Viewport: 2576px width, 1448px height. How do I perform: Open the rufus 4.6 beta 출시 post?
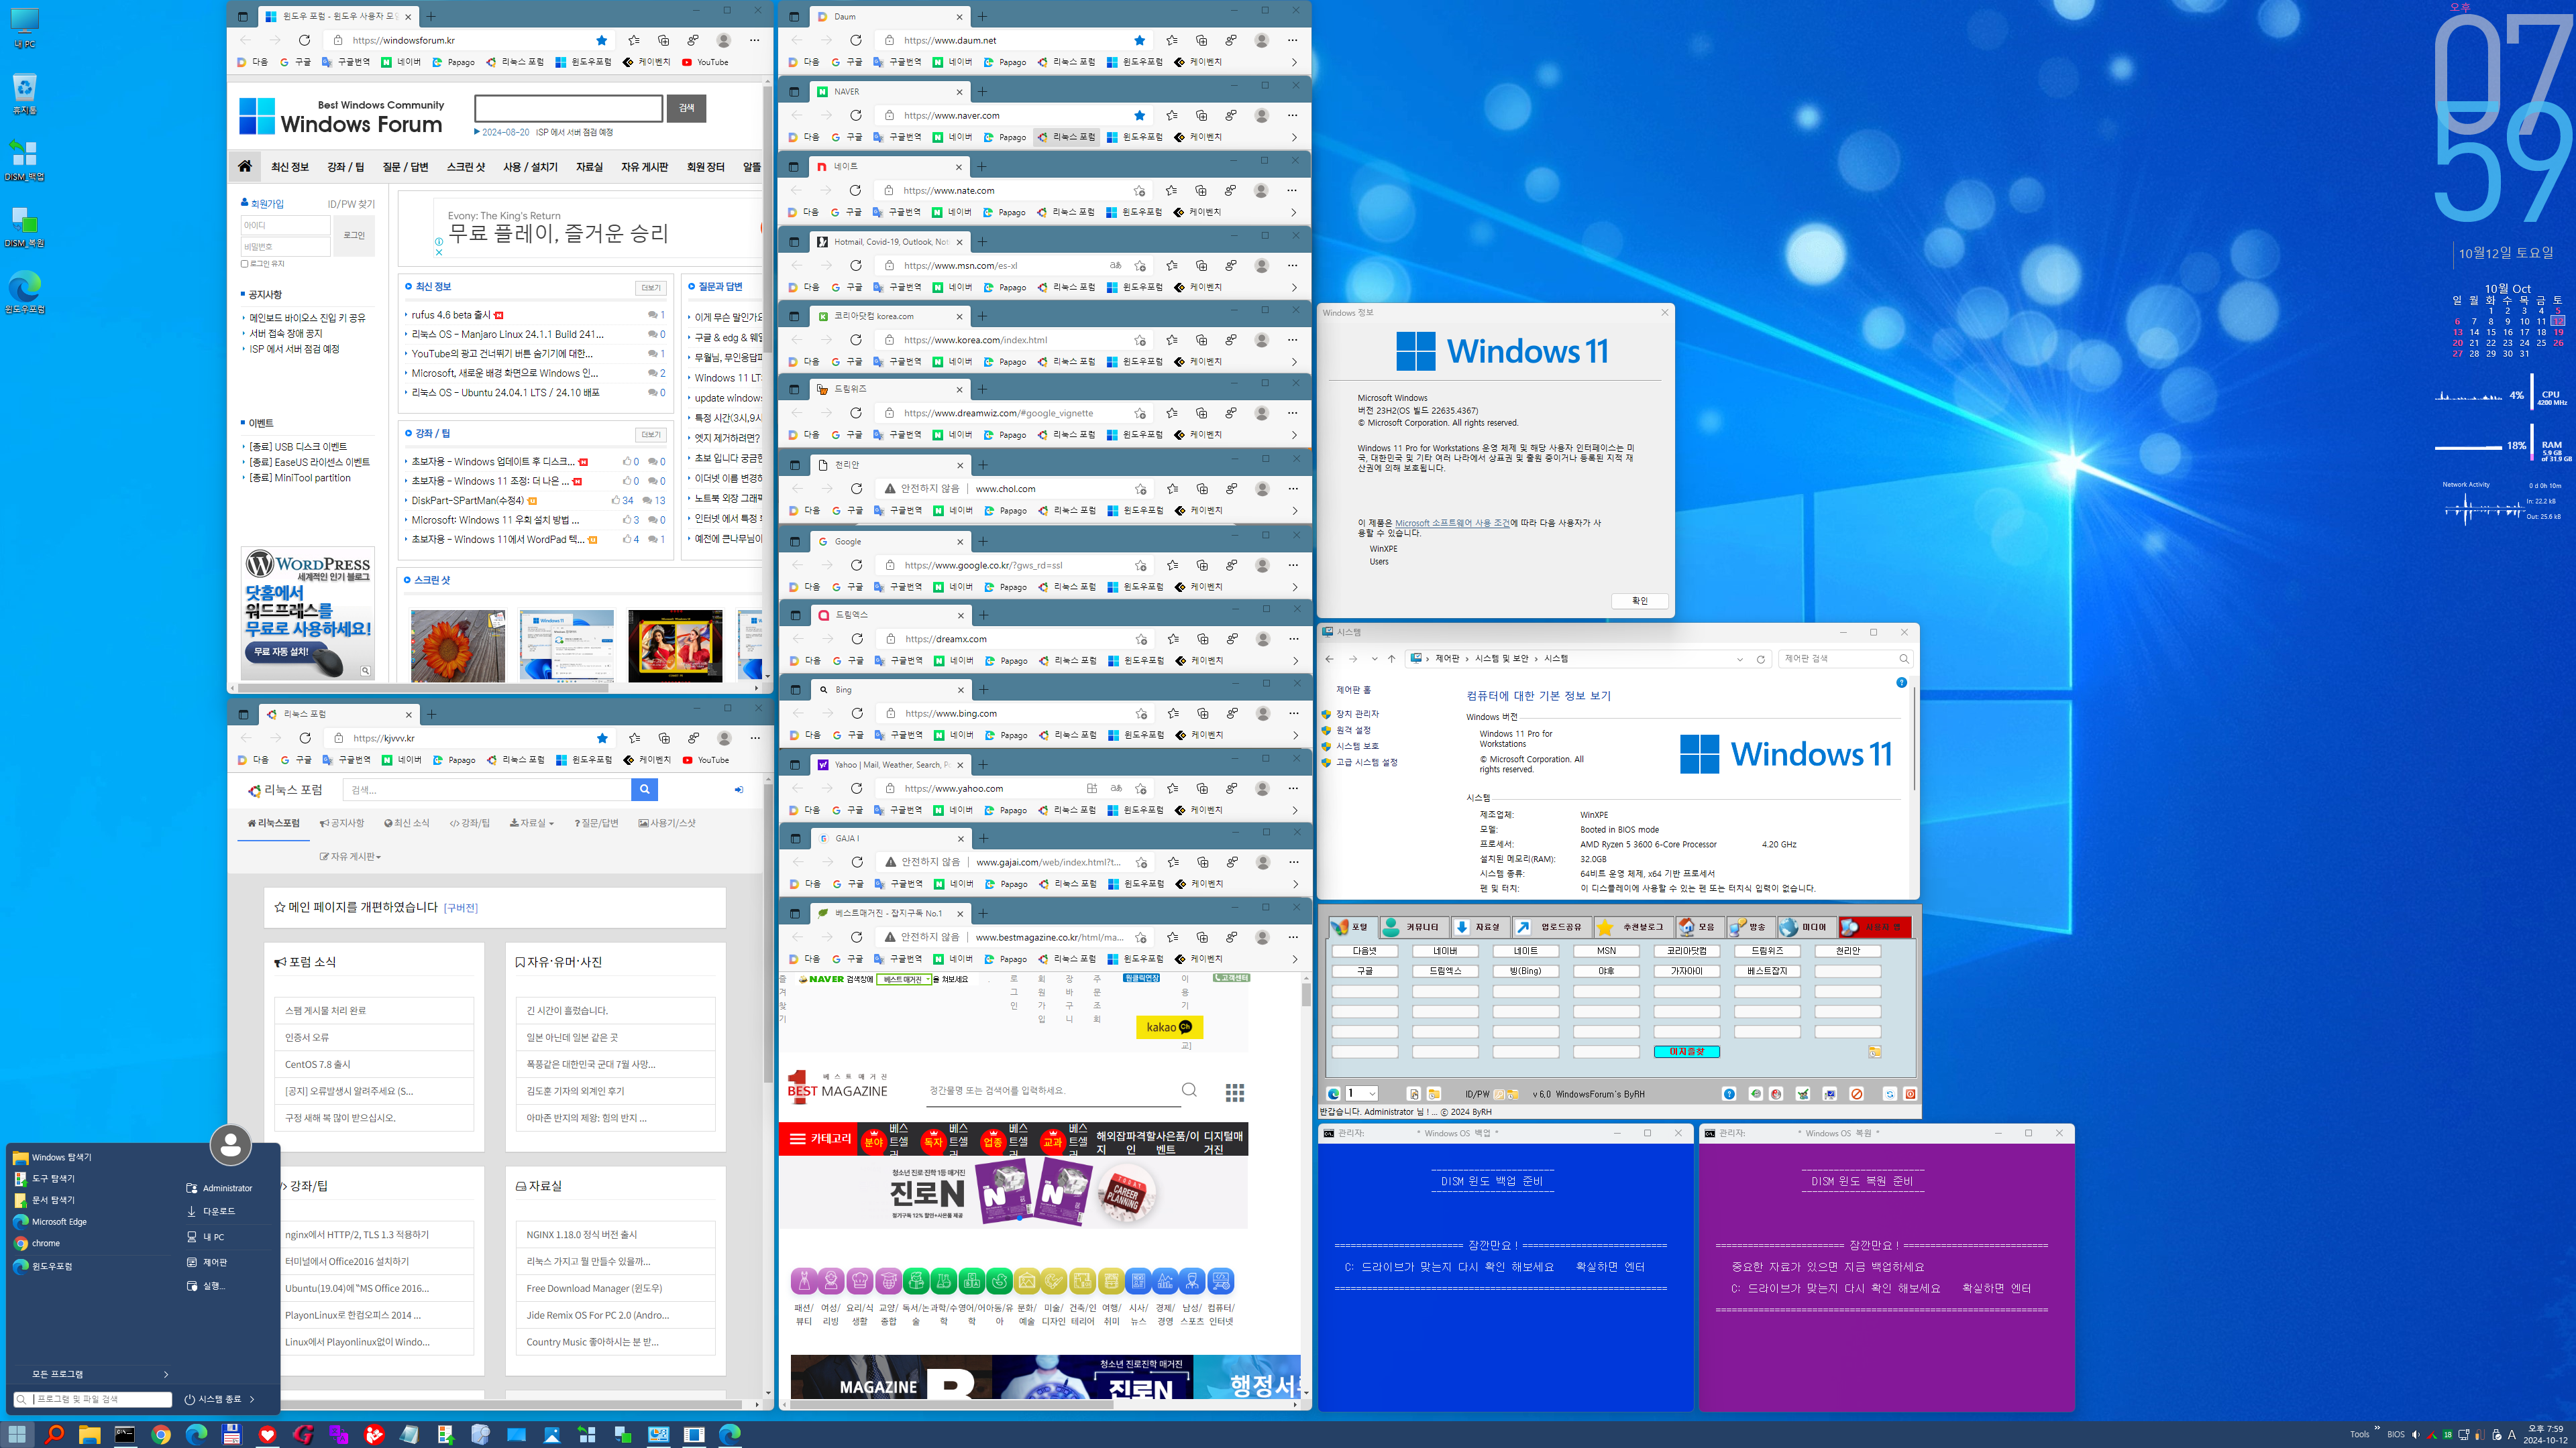pos(451,315)
